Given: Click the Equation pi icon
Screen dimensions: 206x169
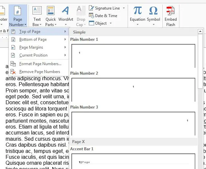Looking at the screenshot, I should (137, 11).
